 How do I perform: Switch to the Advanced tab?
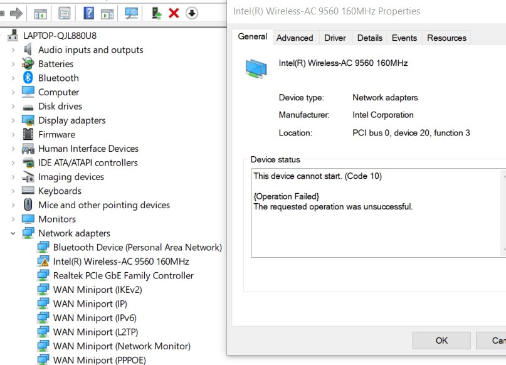295,38
